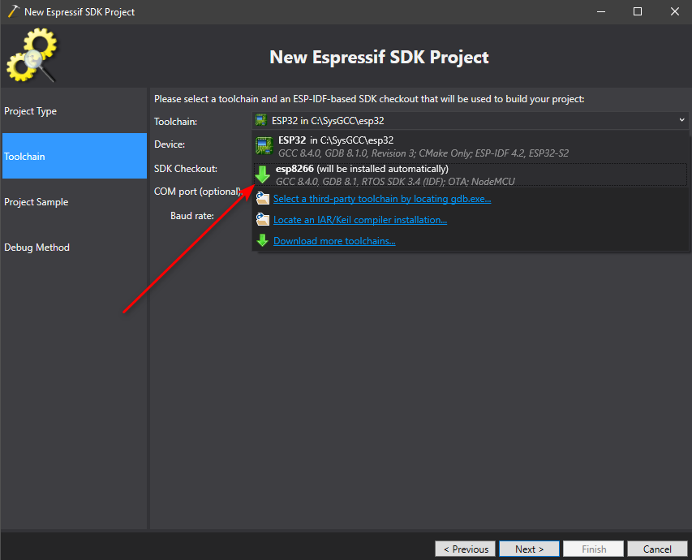Click the gears wizard logo icon

pyautogui.click(x=32, y=55)
